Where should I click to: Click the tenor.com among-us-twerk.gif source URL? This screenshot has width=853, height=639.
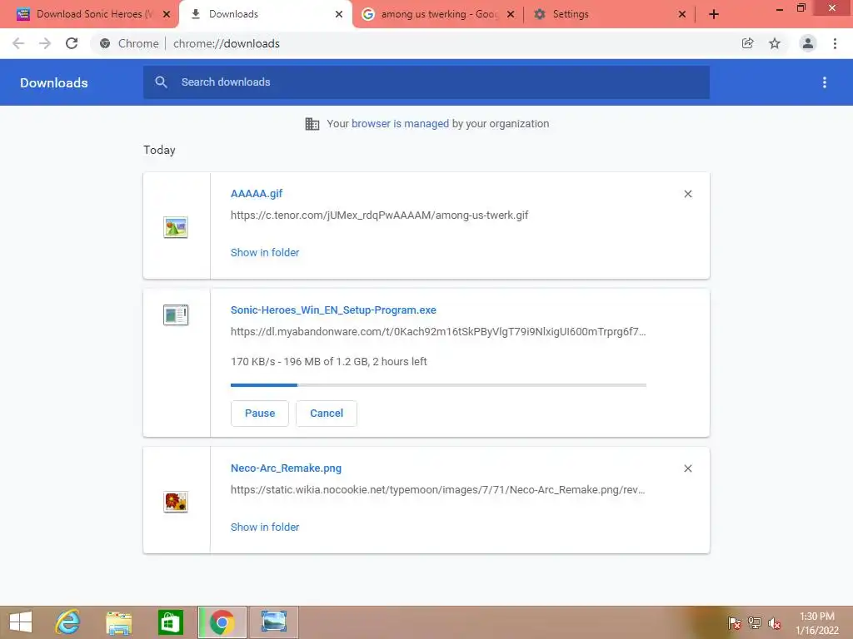(379, 215)
